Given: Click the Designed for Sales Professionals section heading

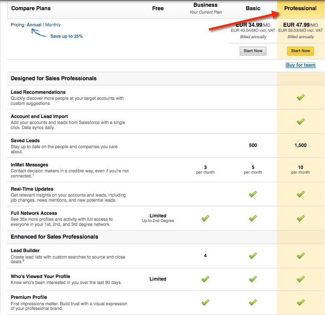Looking at the screenshot, I should (x=53, y=79).
